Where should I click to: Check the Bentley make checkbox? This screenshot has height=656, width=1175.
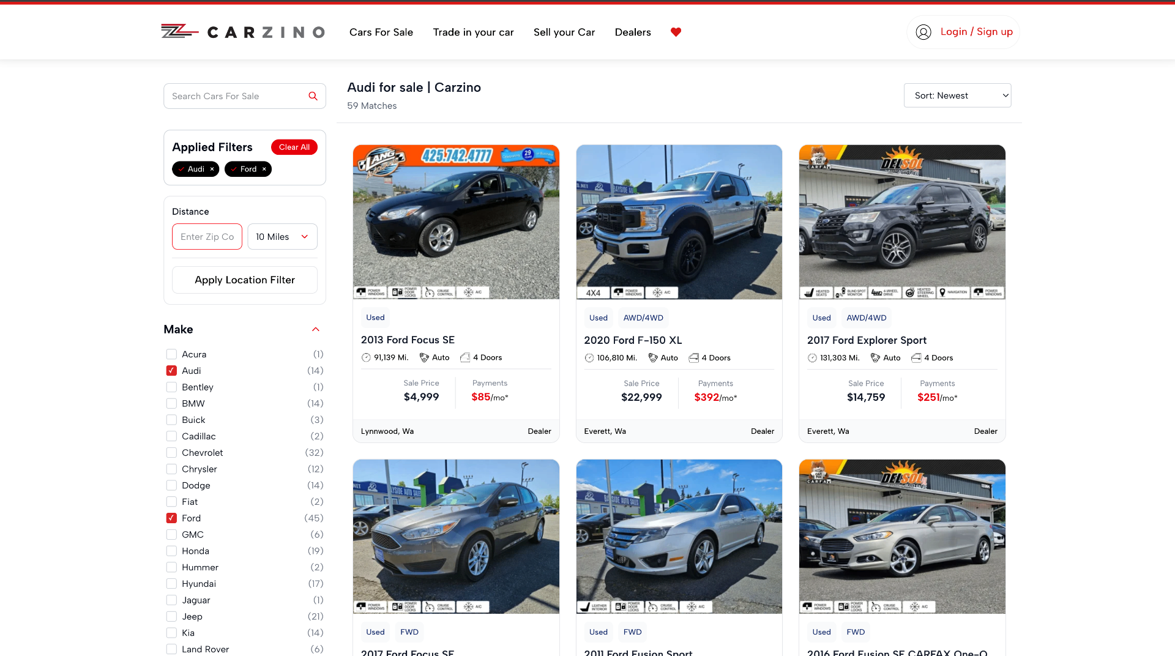click(x=171, y=387)
